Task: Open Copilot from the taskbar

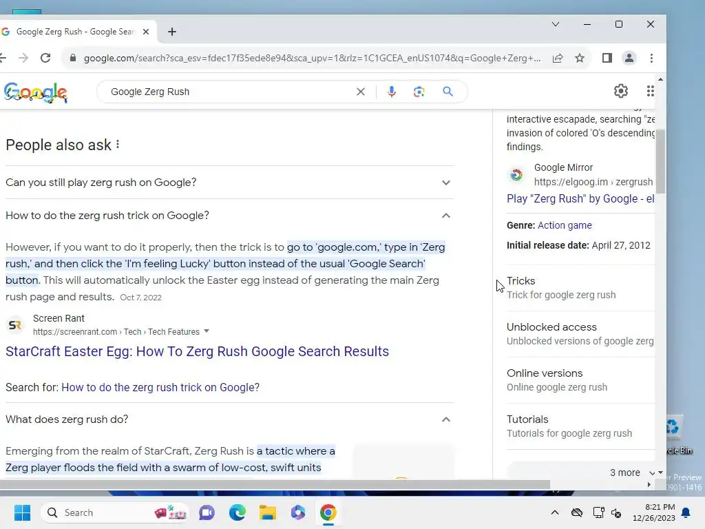Action: click(297, 512)
